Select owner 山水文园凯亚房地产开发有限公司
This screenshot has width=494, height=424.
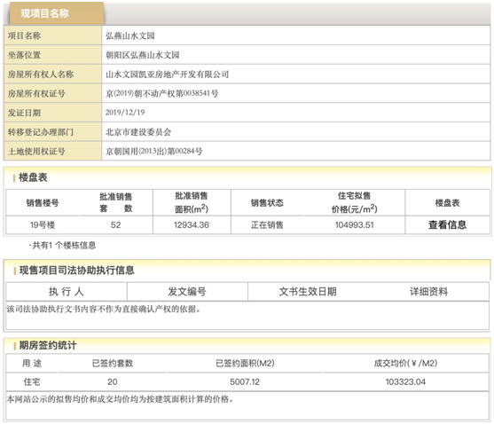(168, 75)
